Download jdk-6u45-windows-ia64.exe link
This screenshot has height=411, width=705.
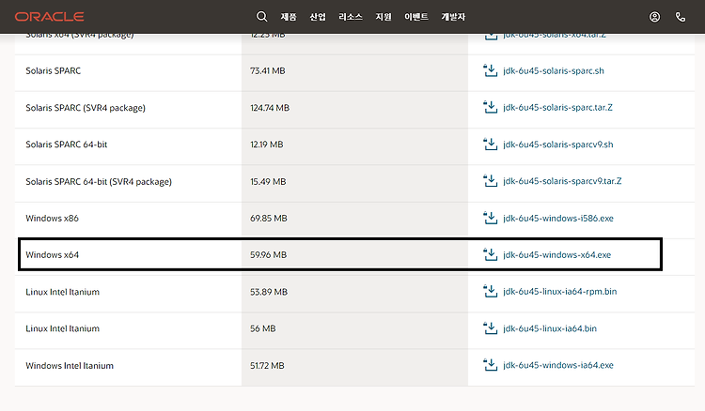pos(558,365)
